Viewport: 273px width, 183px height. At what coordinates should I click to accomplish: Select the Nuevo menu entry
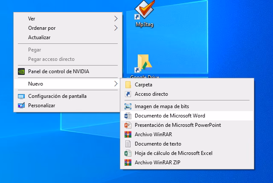68,84
